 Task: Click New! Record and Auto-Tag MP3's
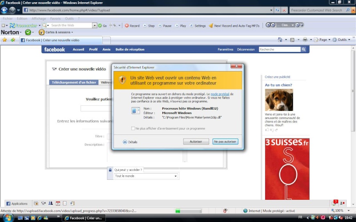(x=234, y=26)
